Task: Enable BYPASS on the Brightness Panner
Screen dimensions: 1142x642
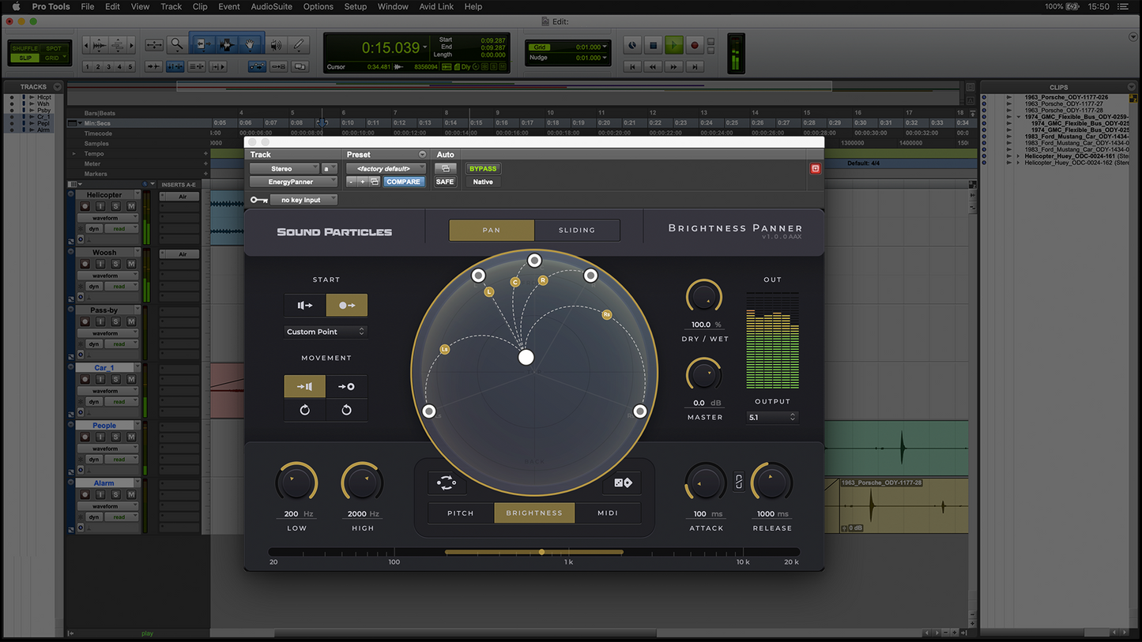Action: tap(483, 168)
